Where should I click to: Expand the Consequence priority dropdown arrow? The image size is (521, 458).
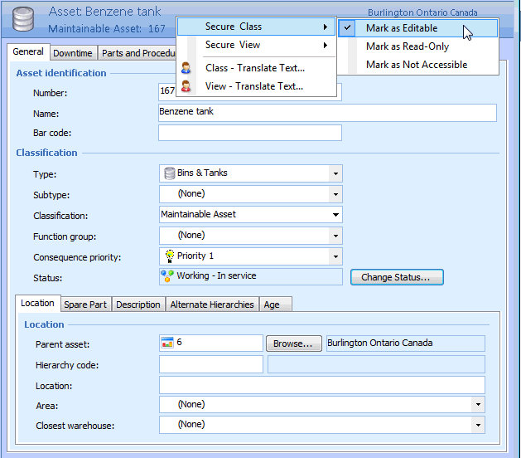(x=335, y=256)
